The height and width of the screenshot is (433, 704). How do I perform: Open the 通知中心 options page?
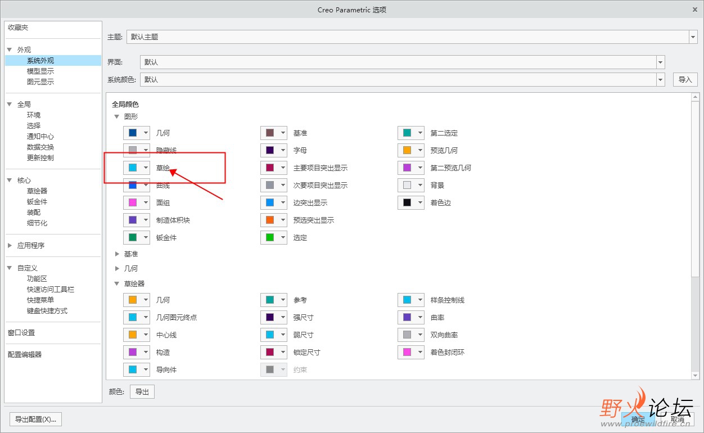[40, 136]
